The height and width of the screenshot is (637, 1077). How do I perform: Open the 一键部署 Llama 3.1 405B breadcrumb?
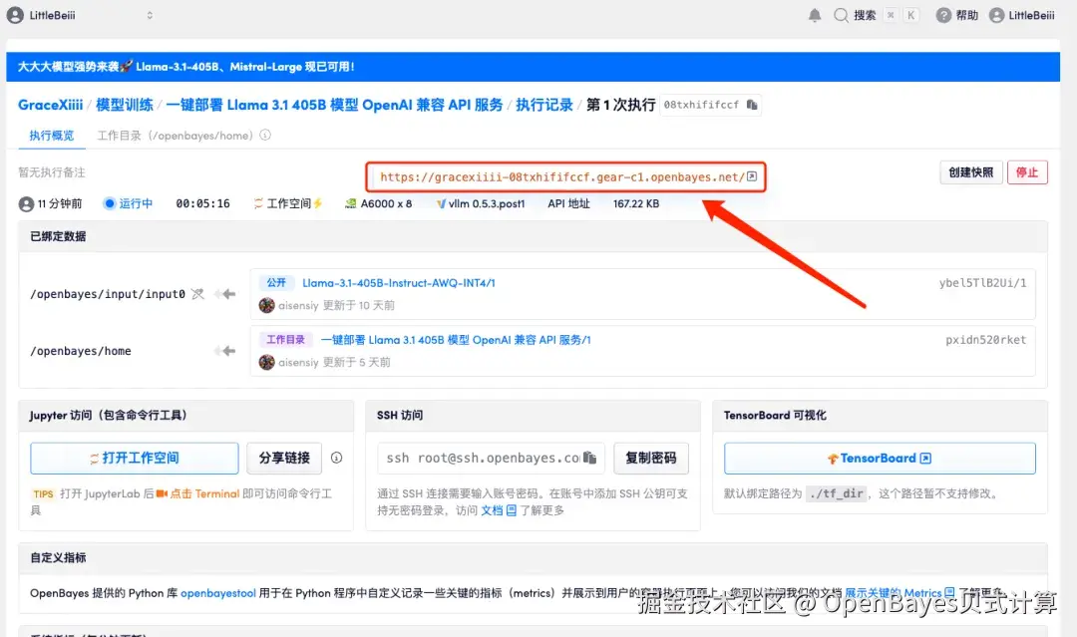tap(334, 105)
